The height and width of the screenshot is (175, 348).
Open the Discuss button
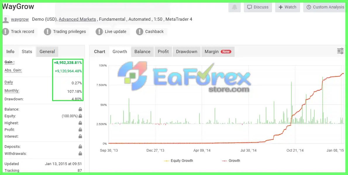pyautogui.click(x=258, y=7)
